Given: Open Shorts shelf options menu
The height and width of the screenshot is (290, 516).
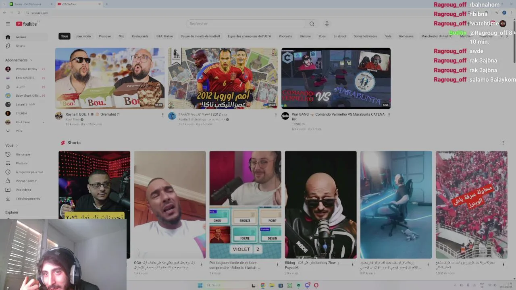Looking at the screenshot, I should click(x=503, y=143).
